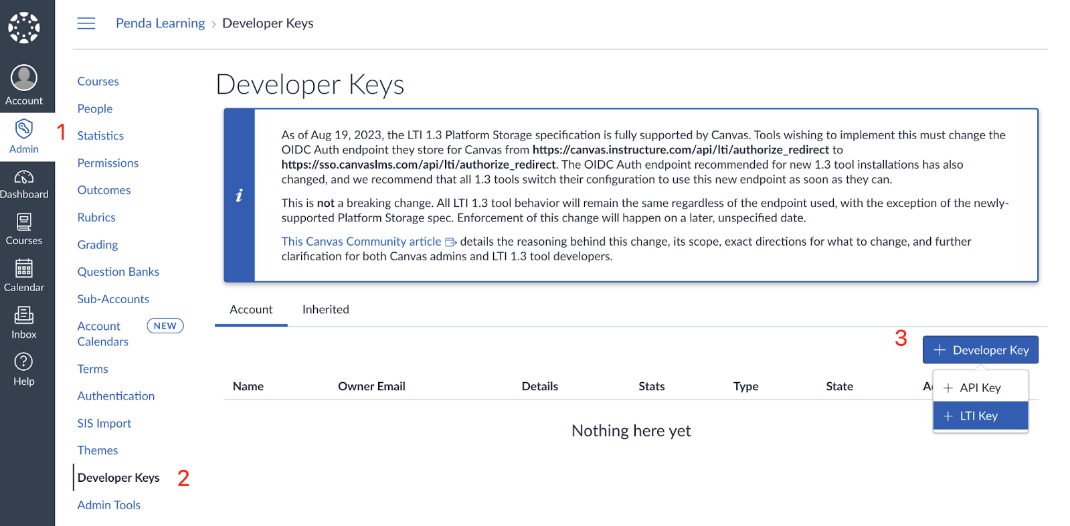Viewport: 1070px width, 526px height.
Task: Open the Terms link
Action: pos(92,369)
